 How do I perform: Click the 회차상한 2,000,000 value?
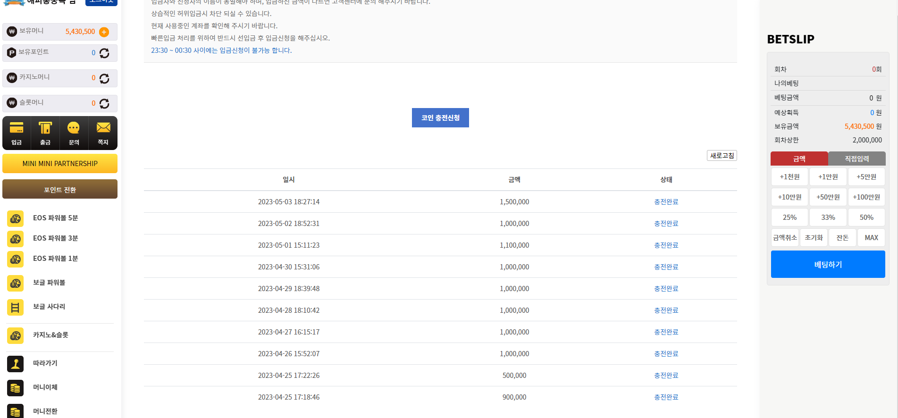click(x=867, y=140)
